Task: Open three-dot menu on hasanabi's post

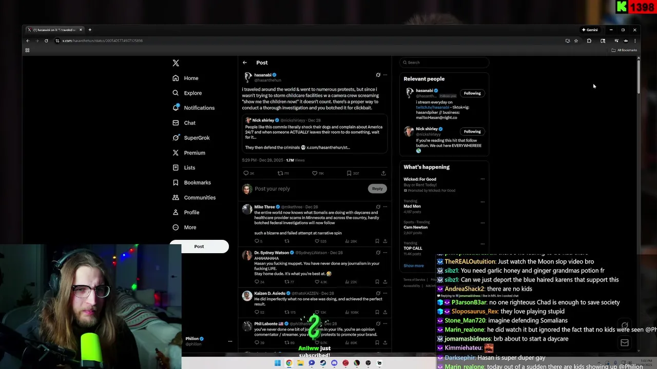Action: click(385, 75)
